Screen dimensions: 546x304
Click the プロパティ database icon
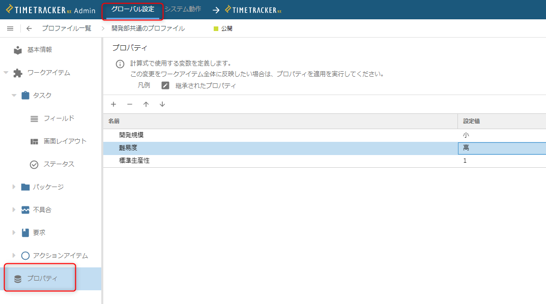click(18, 279)
